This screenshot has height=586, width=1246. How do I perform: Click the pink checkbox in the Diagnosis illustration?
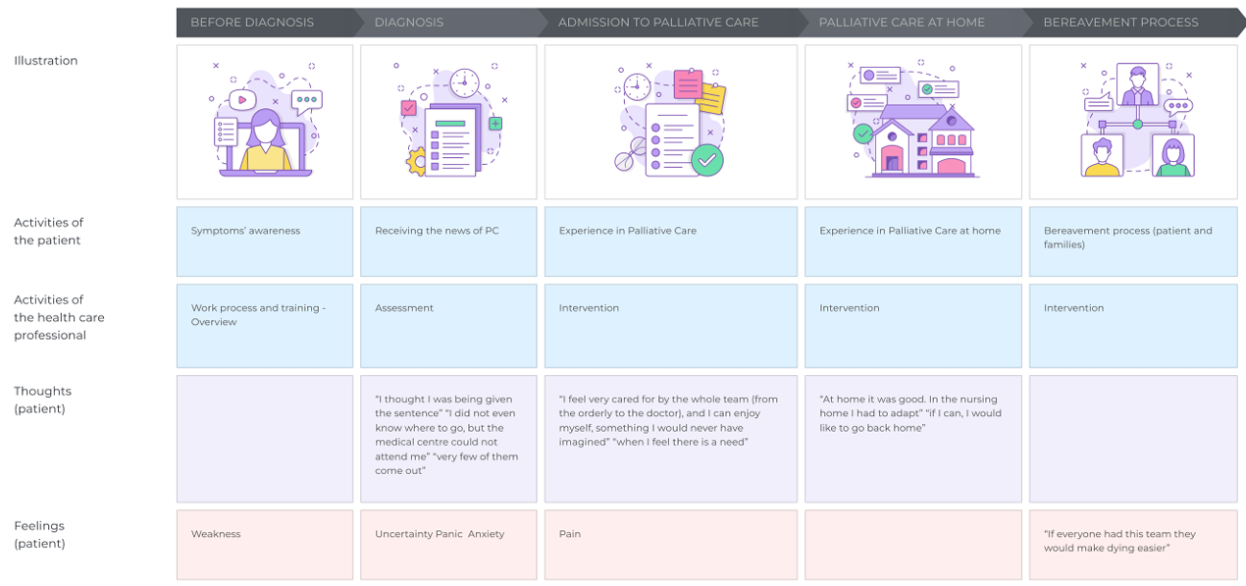click(x=408, y=109)
